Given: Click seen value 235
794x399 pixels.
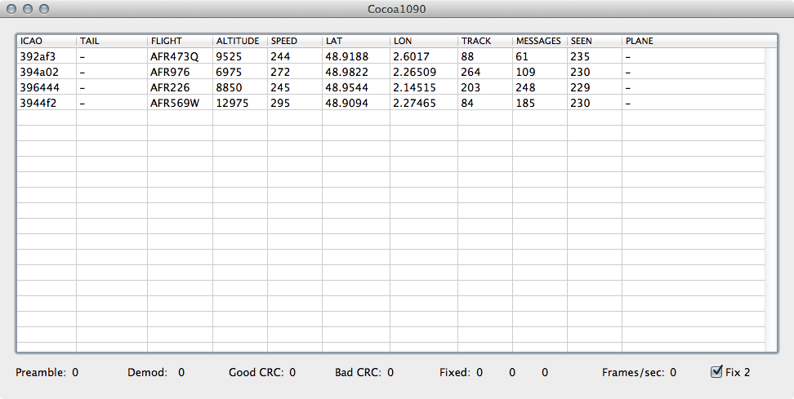Looking at the screenshot, I should click(580, 56).
